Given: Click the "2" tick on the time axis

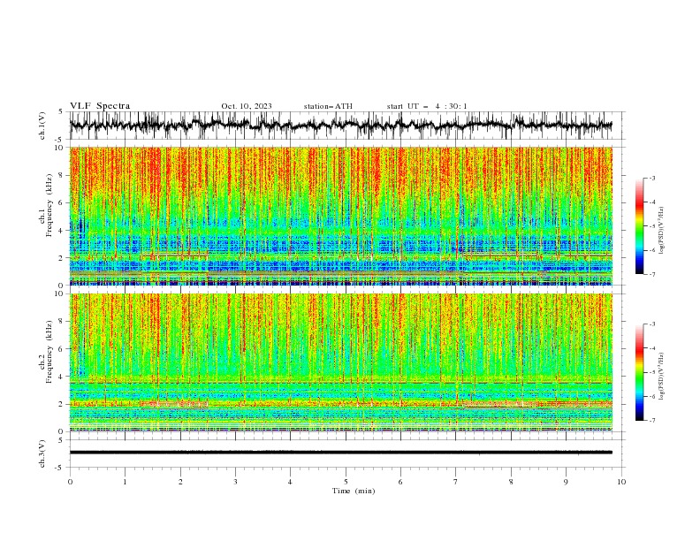Looking at the screenshot, I should coord(180,482).
